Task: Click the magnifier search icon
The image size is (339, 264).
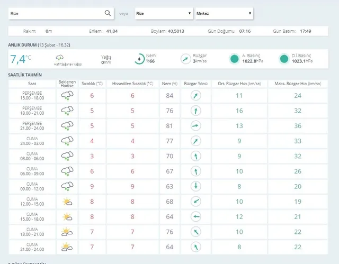Action: (x=108, y=13)
